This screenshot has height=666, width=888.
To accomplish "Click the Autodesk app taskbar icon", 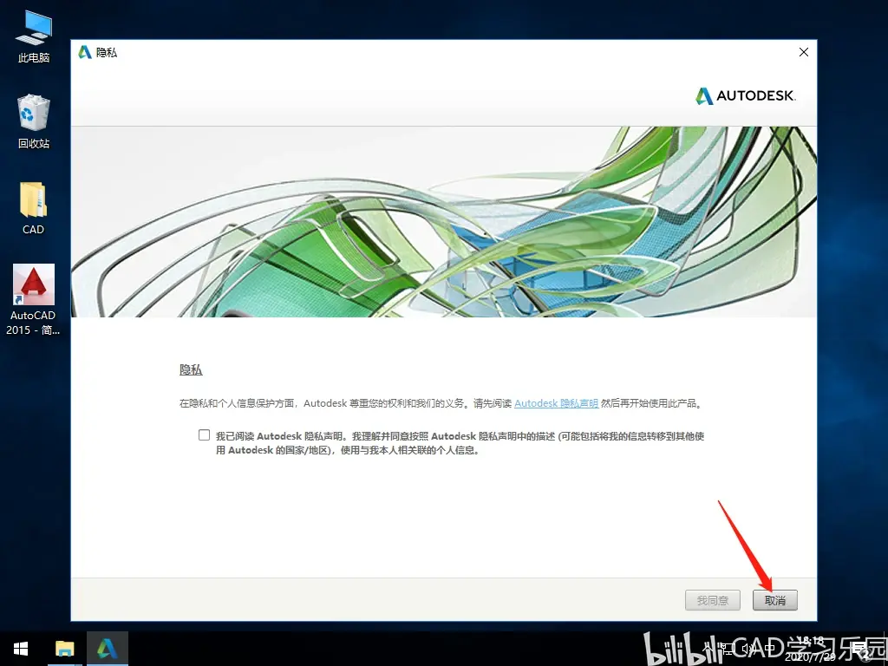I will pyautogui.click(x=107, y=649).
